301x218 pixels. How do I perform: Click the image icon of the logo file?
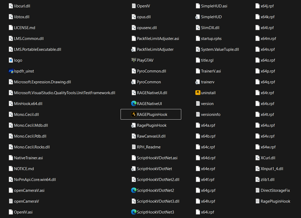tap(11, 60)
